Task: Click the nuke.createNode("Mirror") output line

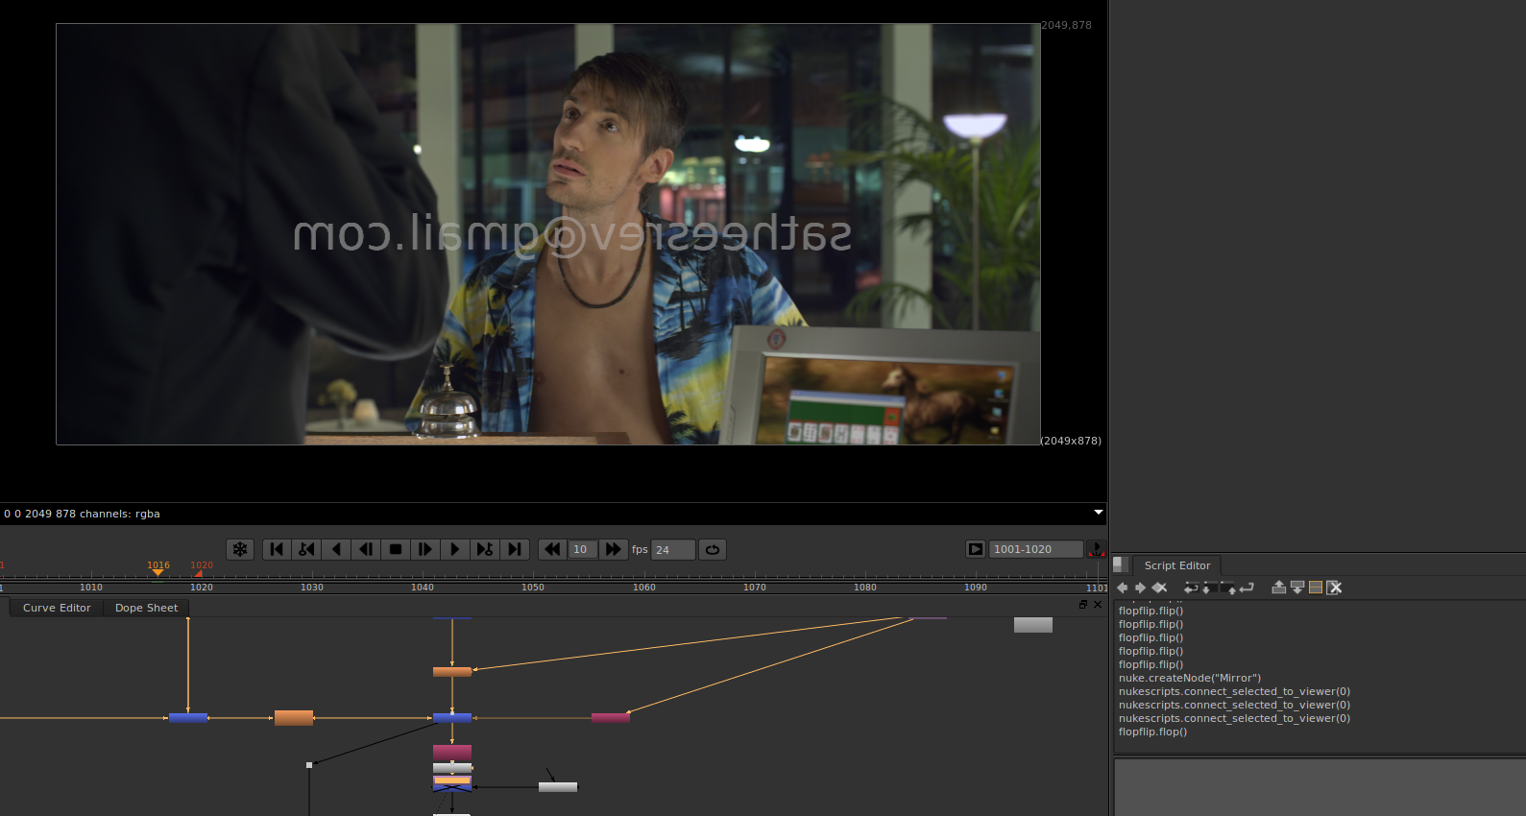Action: coord(1189,678)
